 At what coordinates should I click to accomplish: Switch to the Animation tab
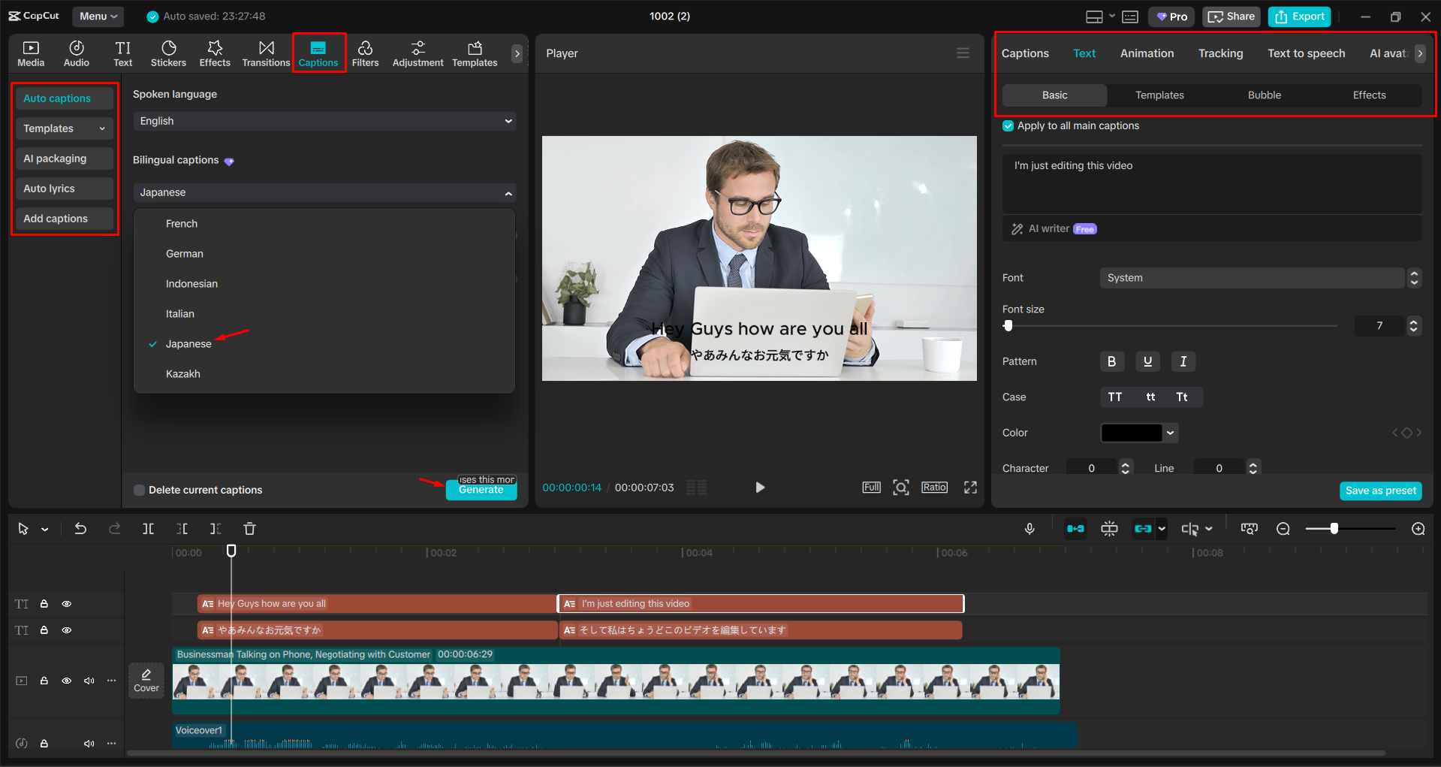[x=1147, y=53]
